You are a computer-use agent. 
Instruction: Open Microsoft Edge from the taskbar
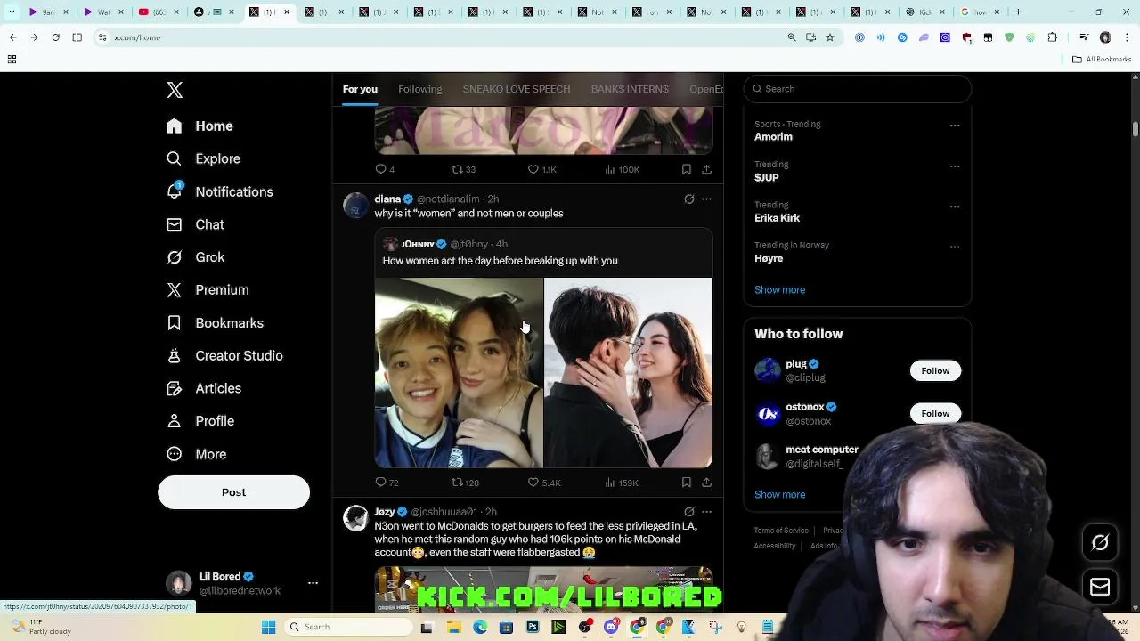[480, 627]
